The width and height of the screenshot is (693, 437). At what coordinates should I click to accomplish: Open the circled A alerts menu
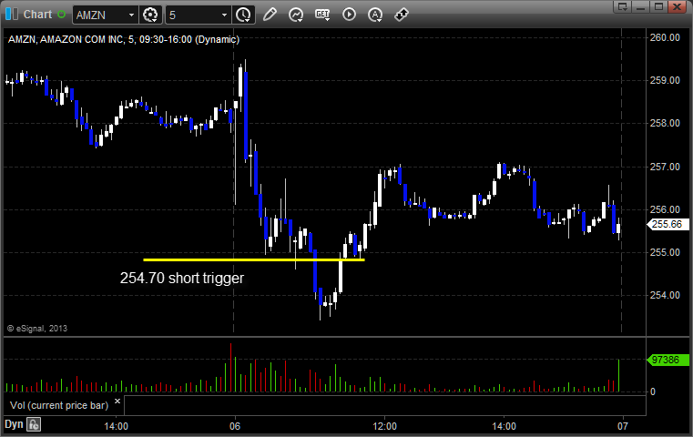(x=375, y=15)
